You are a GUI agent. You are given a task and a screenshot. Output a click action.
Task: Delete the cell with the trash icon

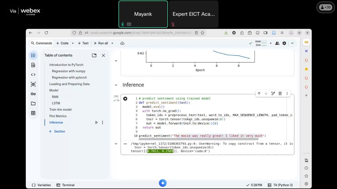point(280,93)
